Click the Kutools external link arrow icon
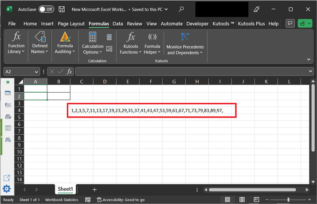The image size is (317, 204). (7, 178)
